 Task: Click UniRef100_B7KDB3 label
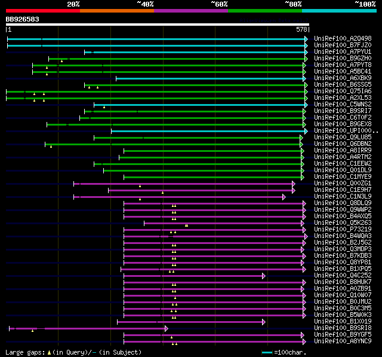click(x=343, y=256)
